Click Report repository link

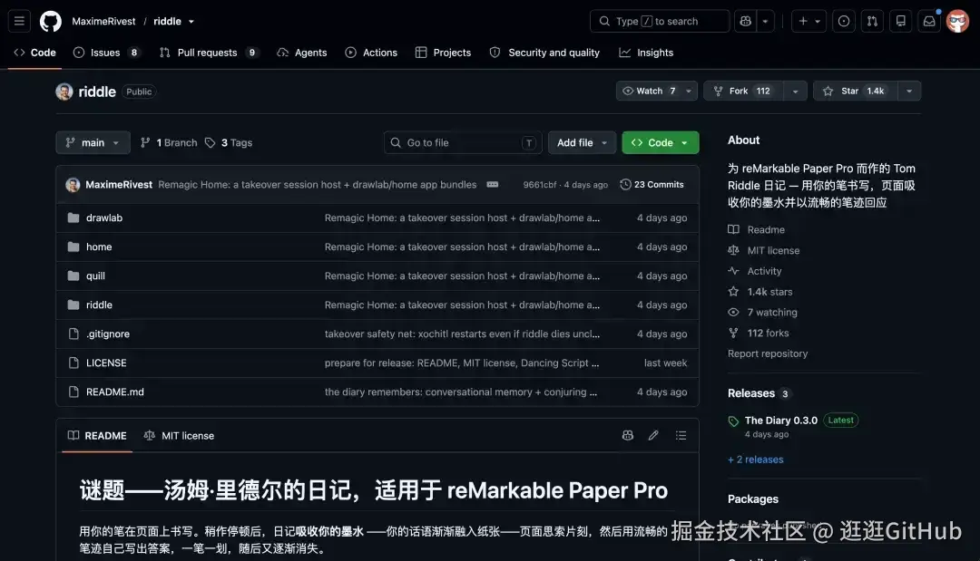coord(768,353)
